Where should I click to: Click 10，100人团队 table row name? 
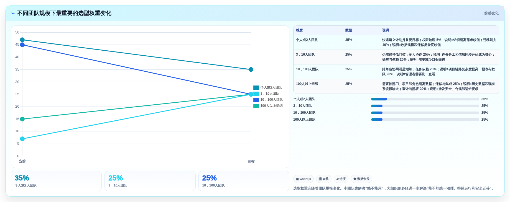click(307, 69)
